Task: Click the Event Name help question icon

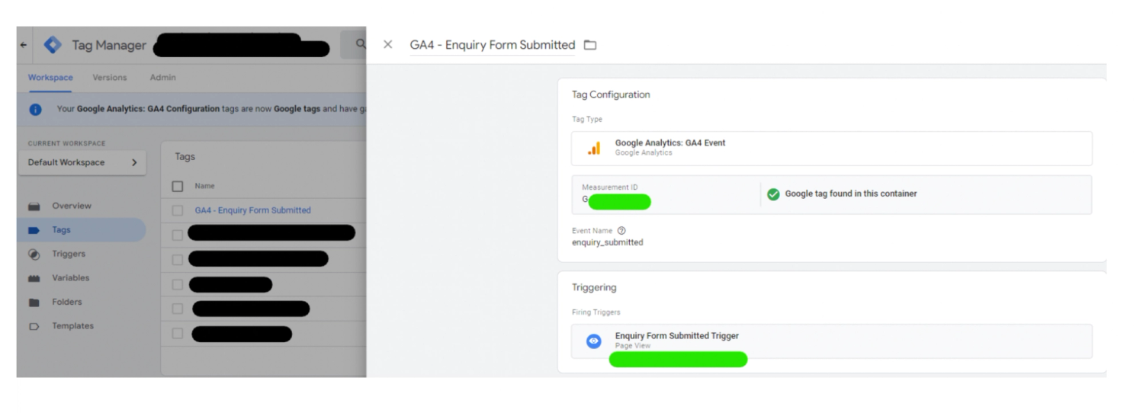Action: (x=621, y=231)
